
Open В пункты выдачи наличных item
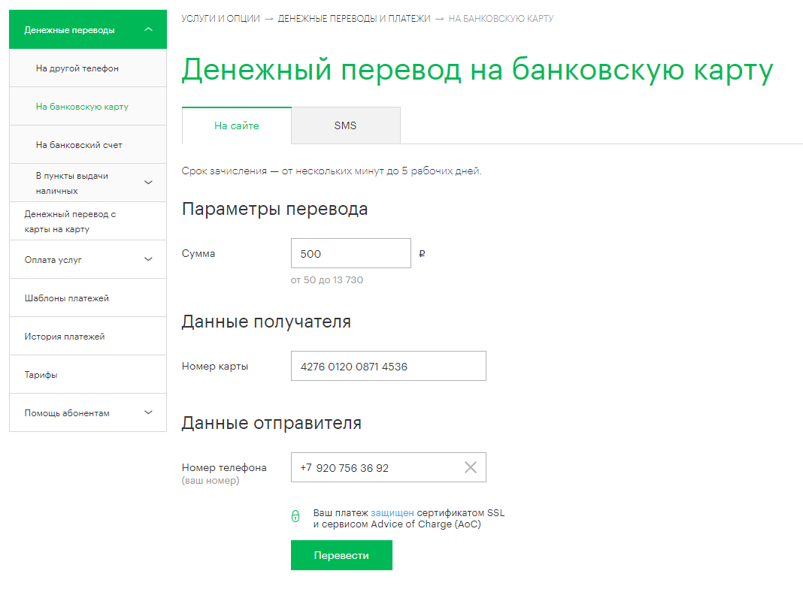click(88, 183)
